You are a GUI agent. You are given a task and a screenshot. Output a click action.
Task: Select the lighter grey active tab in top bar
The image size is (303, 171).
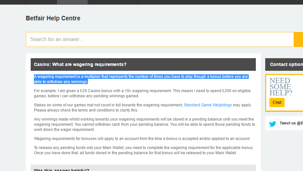click(x=72, y=2)
